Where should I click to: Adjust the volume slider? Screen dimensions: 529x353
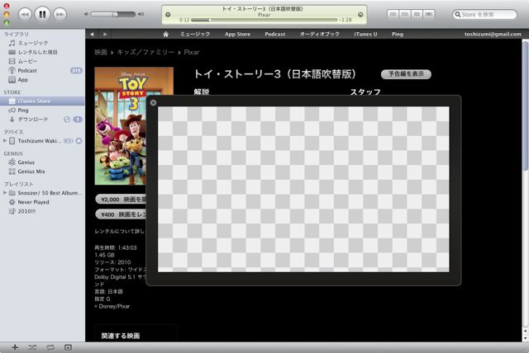(113, 14)
